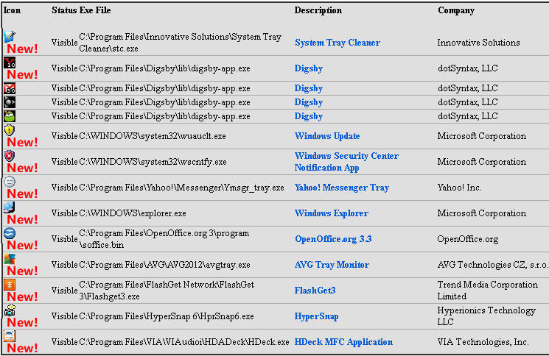The height and width of the screenshot is (356, 549).
Task: Click the New! badge in the HyperSnap row
Action: 22,322
